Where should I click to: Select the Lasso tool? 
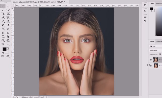point(3,10)
